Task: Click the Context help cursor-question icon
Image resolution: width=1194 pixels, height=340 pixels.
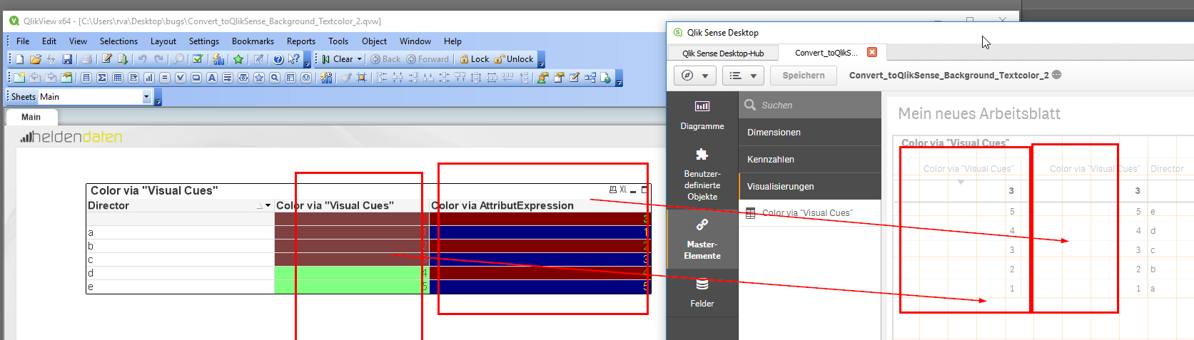Action: pos(293,59)
